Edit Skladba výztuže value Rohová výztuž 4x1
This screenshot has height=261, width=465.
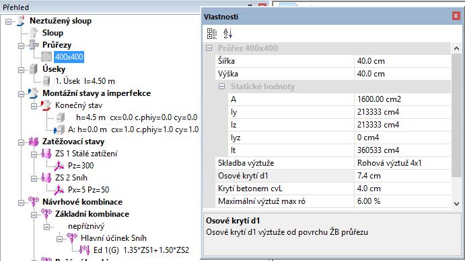402,163
